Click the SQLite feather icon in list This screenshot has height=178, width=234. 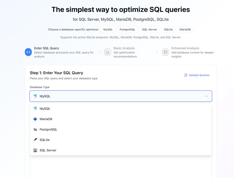click(x=35, y=140)
